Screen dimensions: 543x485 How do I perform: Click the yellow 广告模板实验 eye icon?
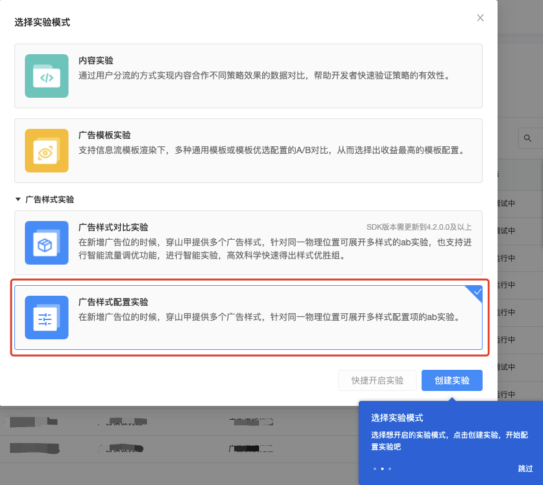point(47,151)
